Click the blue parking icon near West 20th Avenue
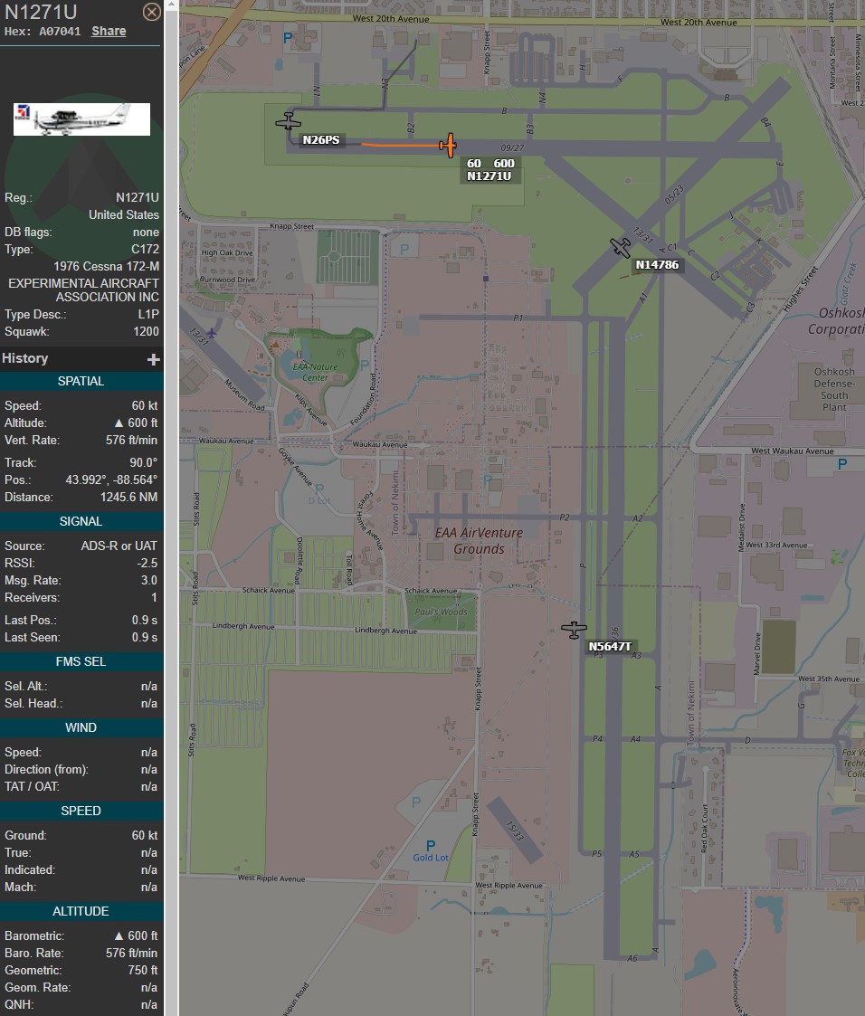Viewport: 865px width, 1016px height. tap(286, 37)
